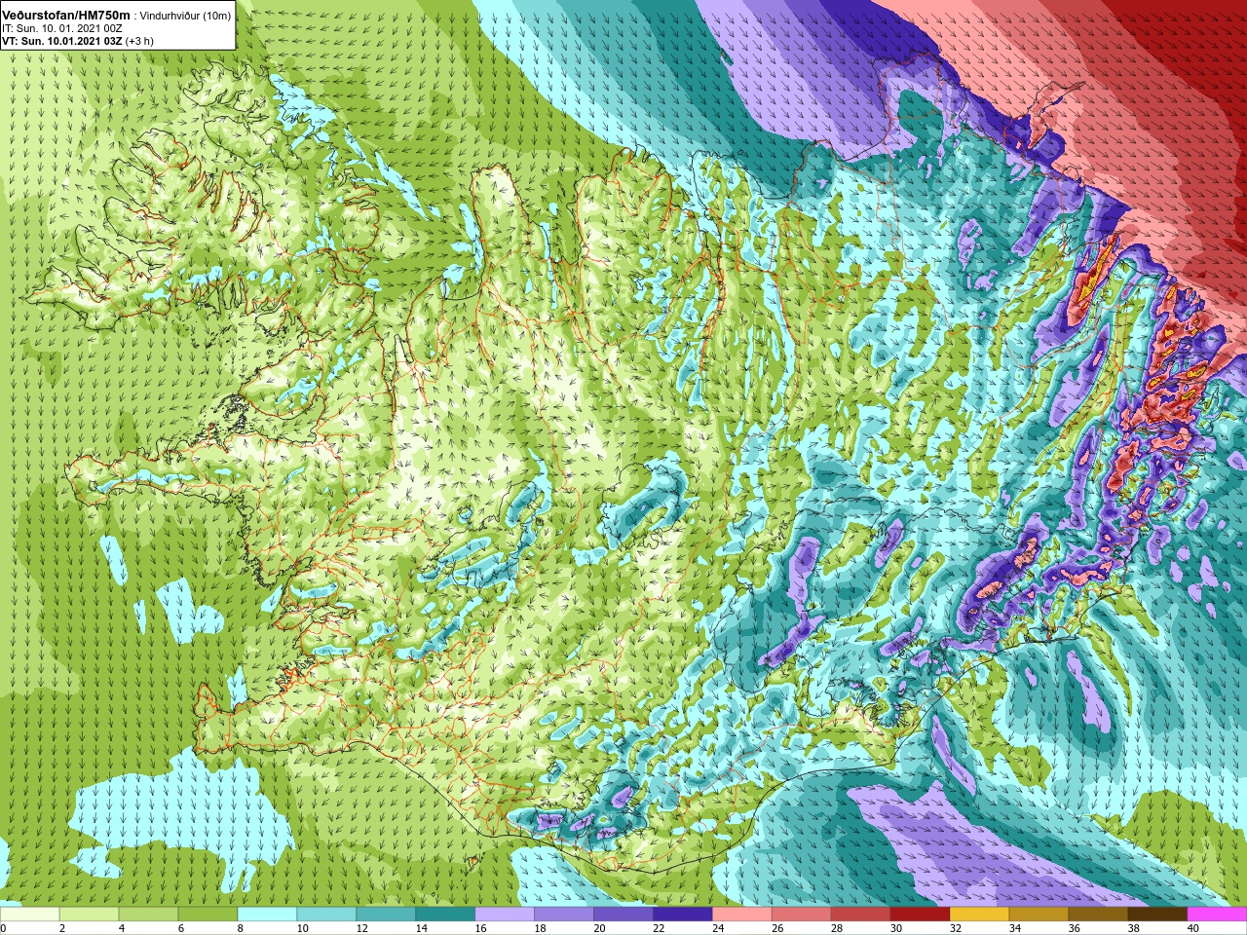Click the legend scale label 0
This screenshot has width=1247, height=935.
(3, 928)
